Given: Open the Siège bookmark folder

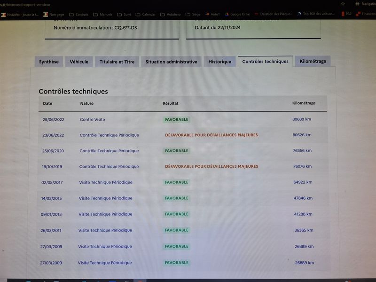Looking at the screenshot, I should pos(193,15).
